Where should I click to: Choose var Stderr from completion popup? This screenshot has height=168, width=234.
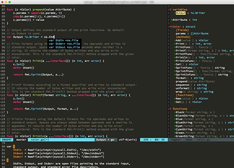65,44
